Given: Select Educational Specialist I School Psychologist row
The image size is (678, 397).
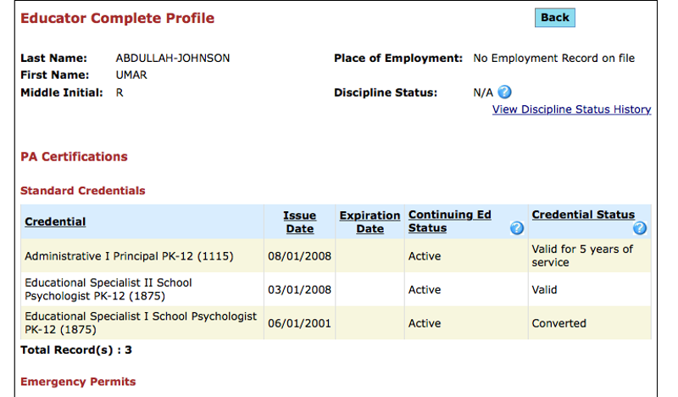Looking at the screenshot, I should pyautogui.click(x=336, y=323).
